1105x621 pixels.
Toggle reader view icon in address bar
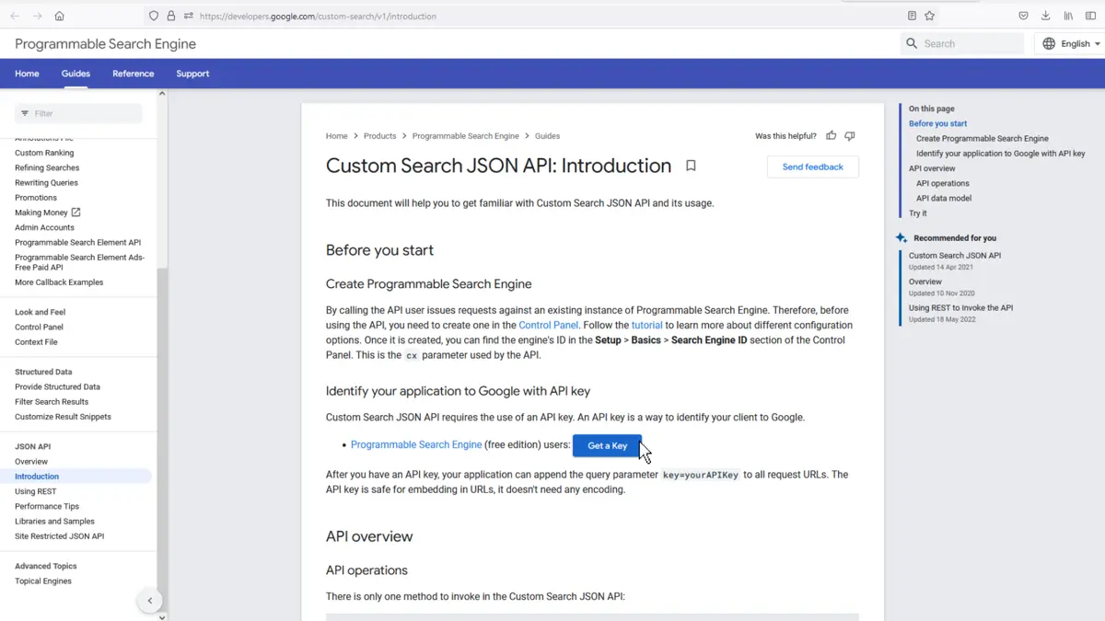(x=912, y=16)
